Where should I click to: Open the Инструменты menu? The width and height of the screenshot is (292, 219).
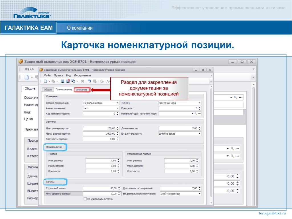82,75
